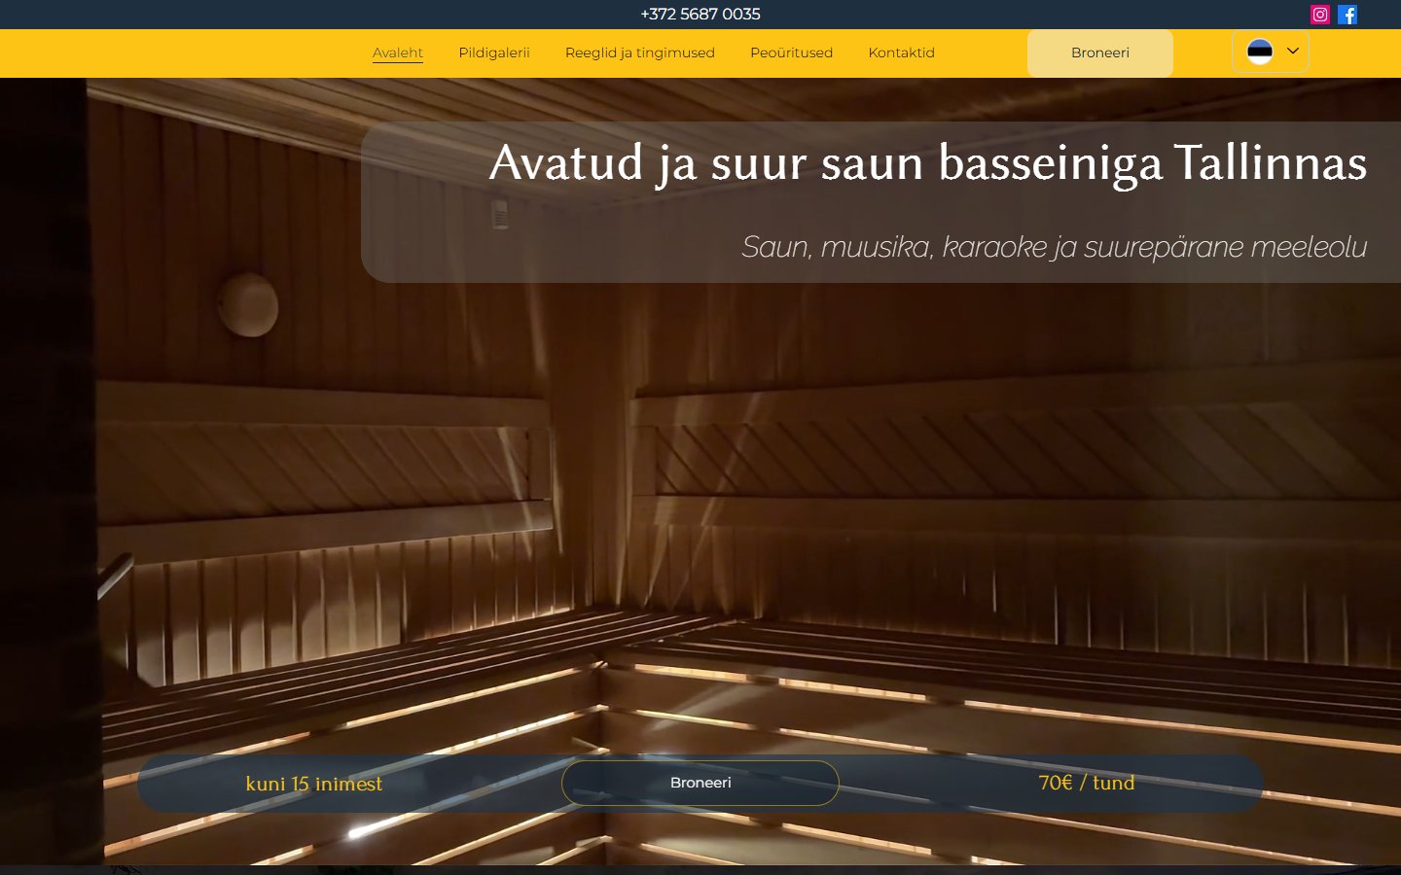Viewport: 1401px width, 875px height.
Task: Click the '70€ / tund' price text
Action: pyautogui.click(x=1087, y=783)
